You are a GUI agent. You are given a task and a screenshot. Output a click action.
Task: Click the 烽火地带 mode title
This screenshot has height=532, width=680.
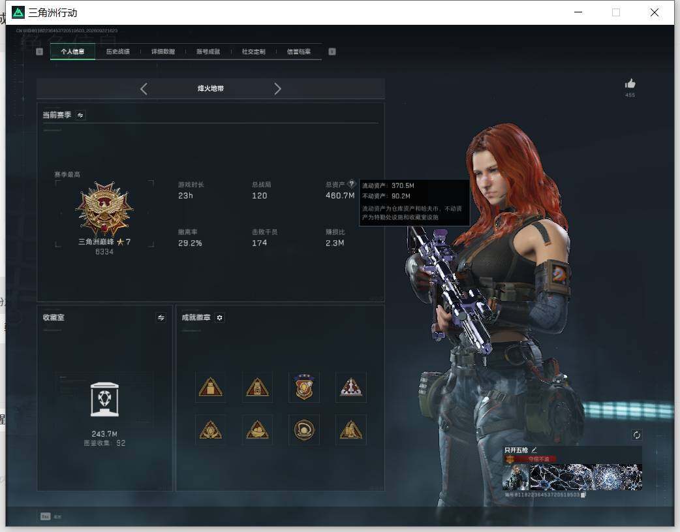click(211, 89)
